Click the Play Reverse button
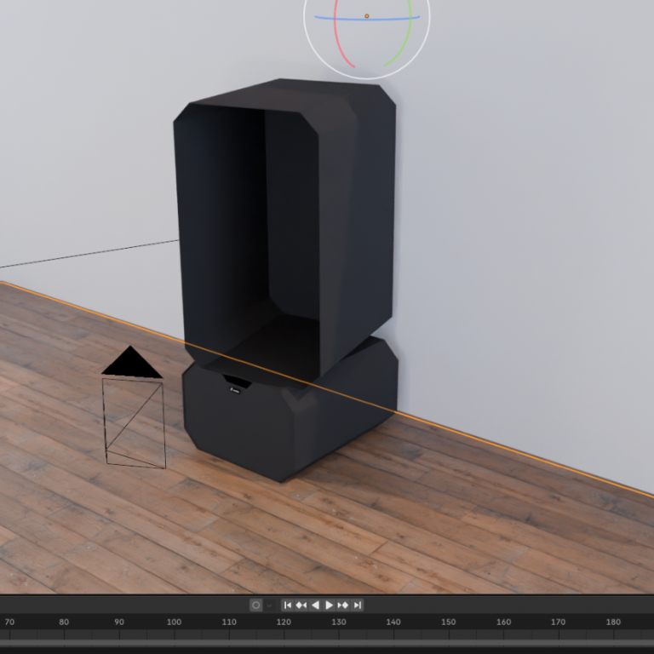Screen dimensions: 654x654 pyautogui.click(x=315, y=605)
